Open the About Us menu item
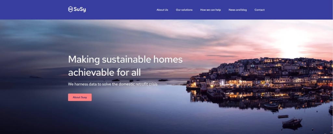The height and width of the screenshot is (134, 333). click(x=162, y=10)
